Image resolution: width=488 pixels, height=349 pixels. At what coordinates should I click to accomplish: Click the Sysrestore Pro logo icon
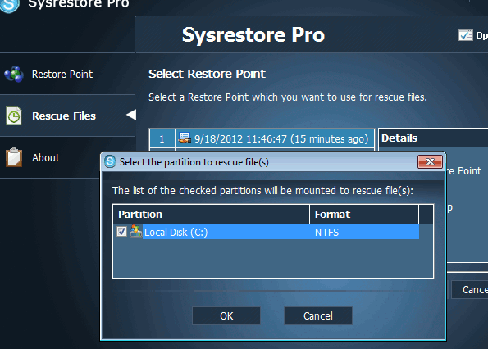9,6
